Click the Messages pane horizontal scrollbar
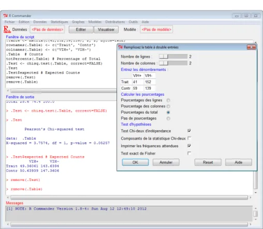This screenshot has height=229, width=263. 129,224
